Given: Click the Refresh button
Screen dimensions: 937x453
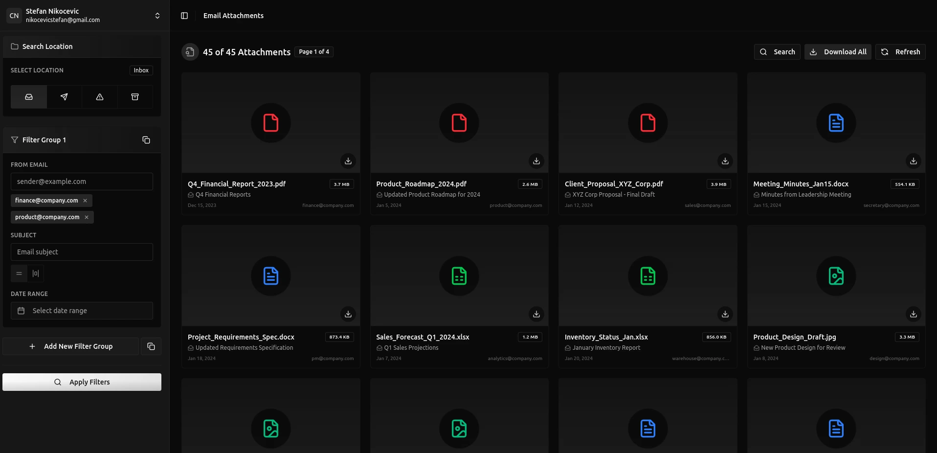Looking at the screenshot, I should 900,52.
